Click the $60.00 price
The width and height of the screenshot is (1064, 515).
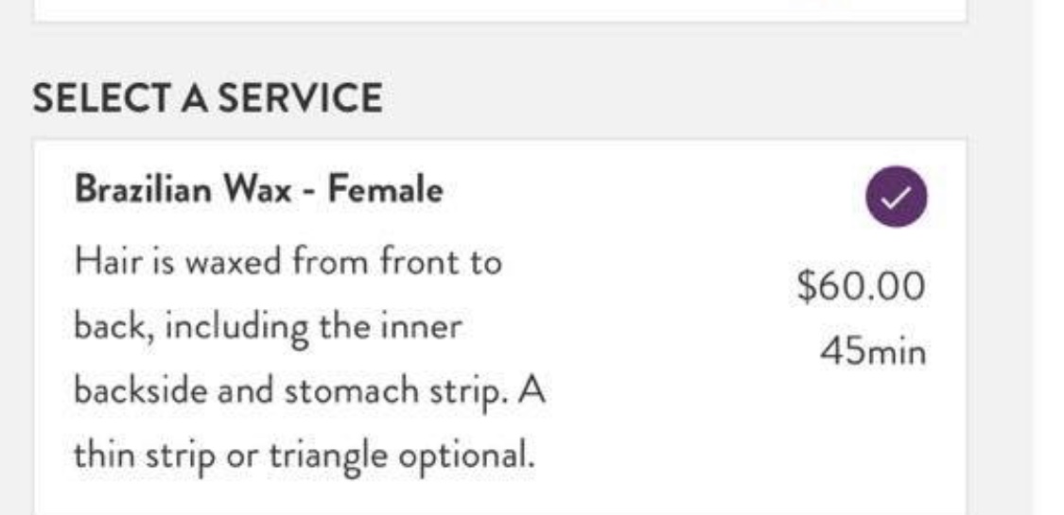862,287
